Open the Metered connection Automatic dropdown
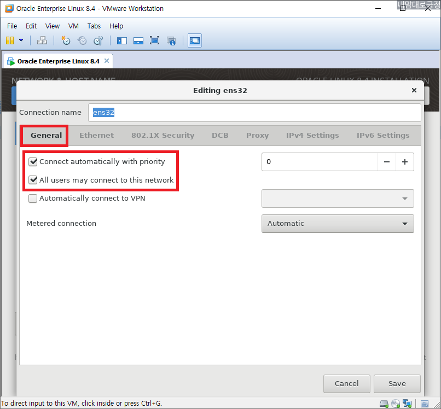 (x=338, y=224)
